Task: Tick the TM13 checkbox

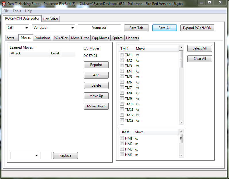Action: click(x=122, y=120)
